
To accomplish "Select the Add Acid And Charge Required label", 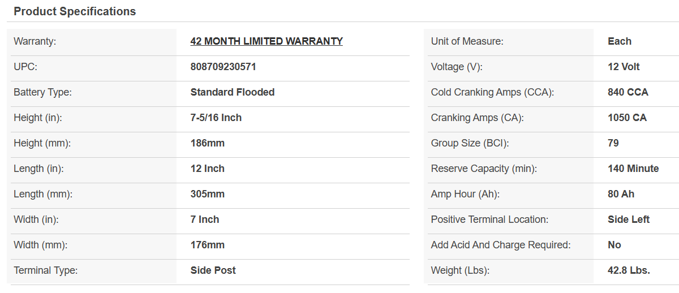I will (x=501, y=245).
